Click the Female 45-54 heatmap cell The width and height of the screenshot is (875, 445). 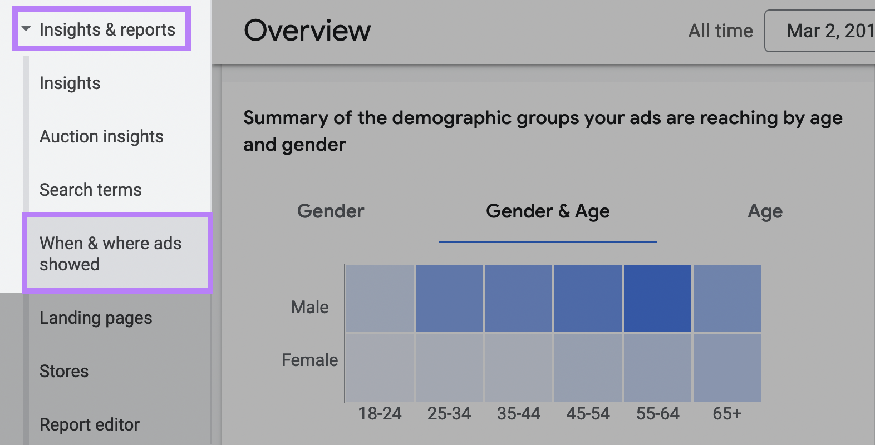(x=588, y=368)
